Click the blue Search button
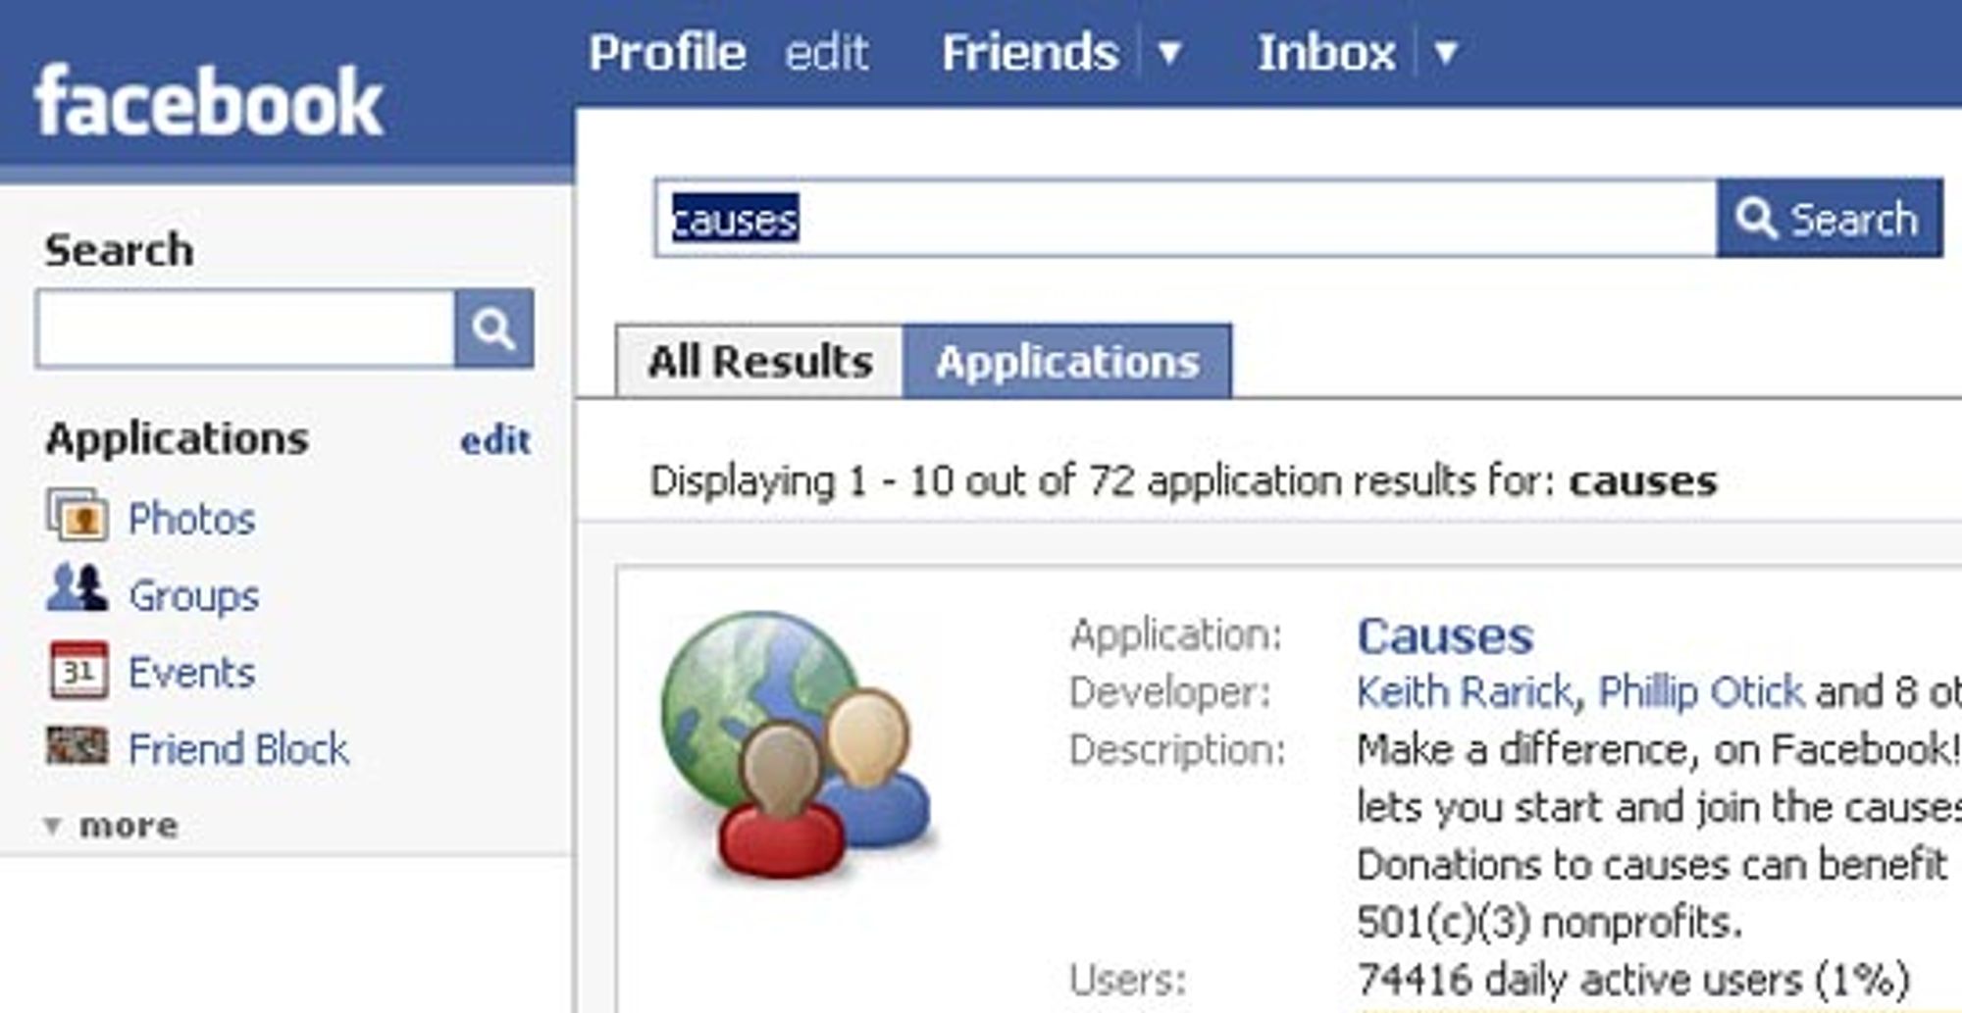Screen dimensions: 1962x1013 tap(1830, 218)
